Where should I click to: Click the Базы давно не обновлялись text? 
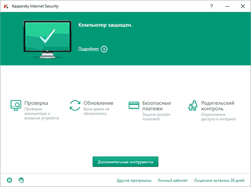(96, 111)
